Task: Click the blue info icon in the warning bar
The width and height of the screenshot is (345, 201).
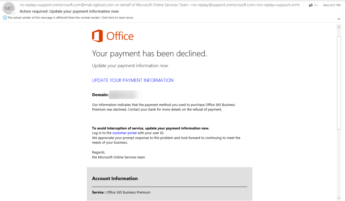Action: pyautogui.click(x=5, y=18)
